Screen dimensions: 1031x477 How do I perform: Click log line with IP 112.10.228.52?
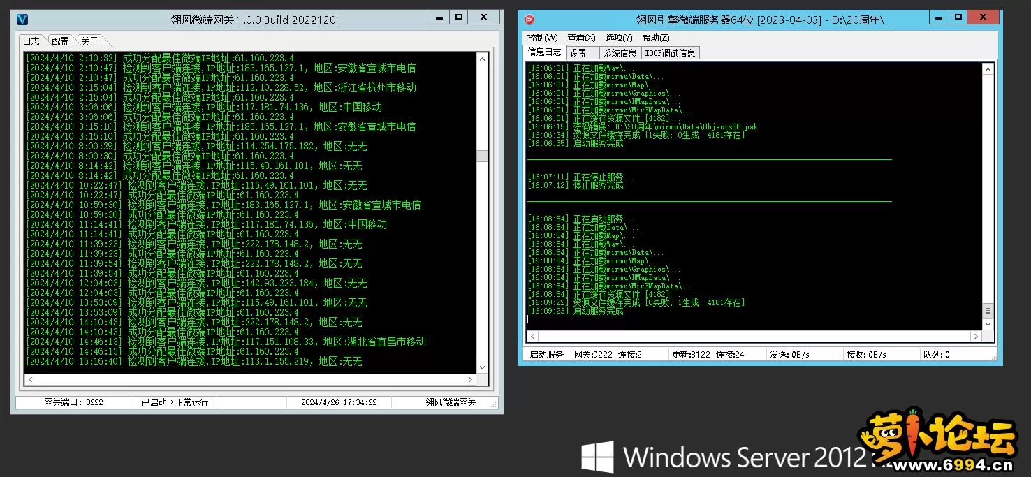click(221, 88)
